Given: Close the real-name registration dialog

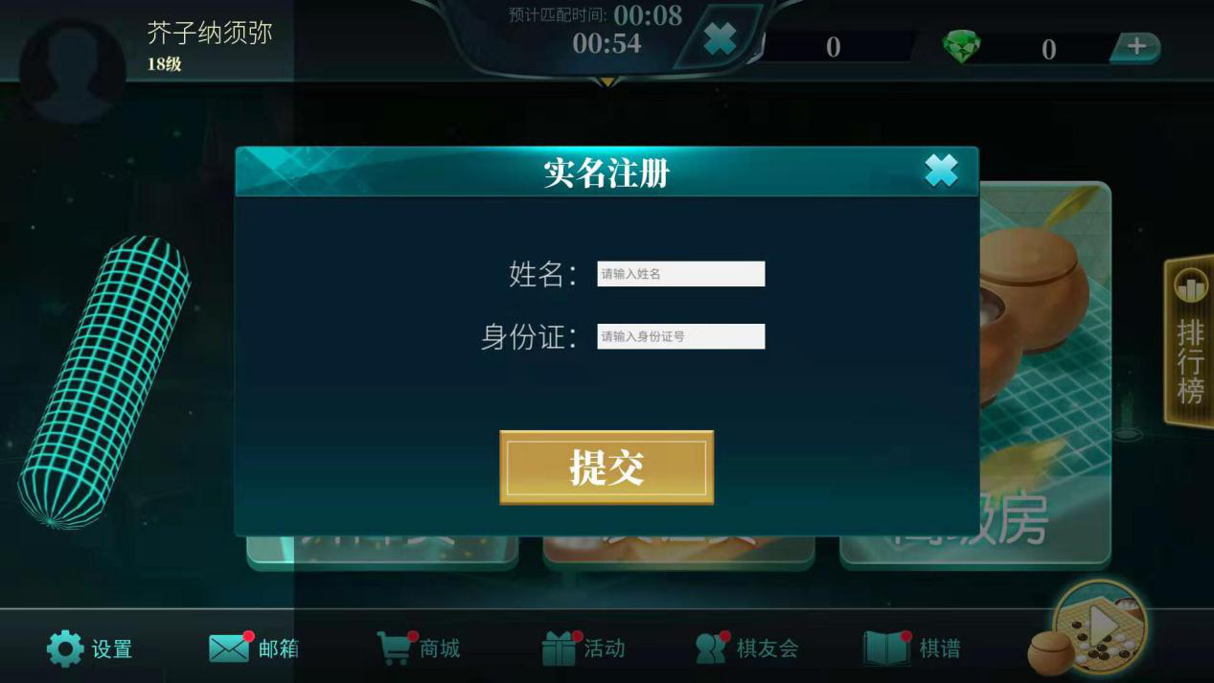Looking at the screenshot, I should pyautogui.click(x=941, y=171).
